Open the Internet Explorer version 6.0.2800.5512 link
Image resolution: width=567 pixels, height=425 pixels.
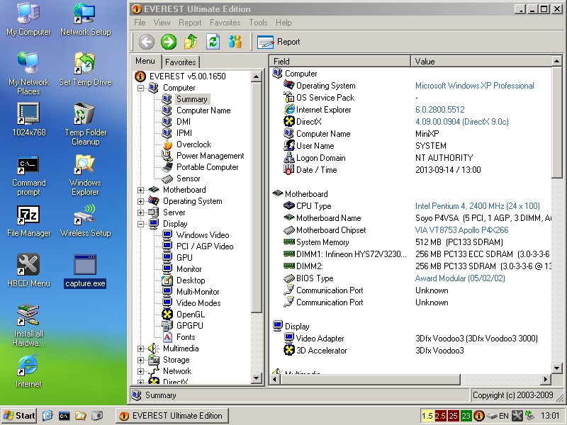(x=439, y=110)
